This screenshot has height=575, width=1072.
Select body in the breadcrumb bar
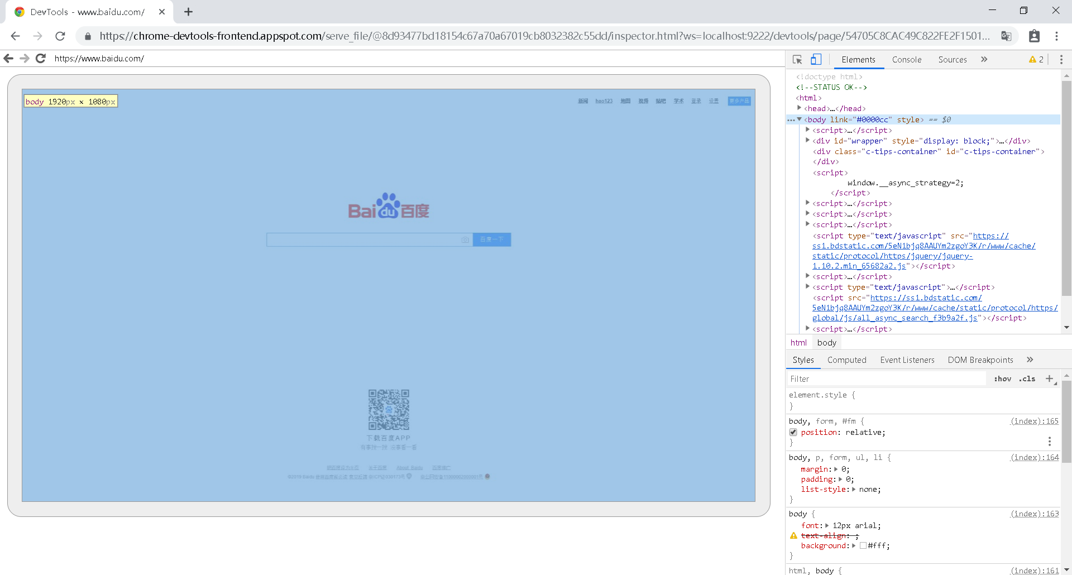point(827,343)
